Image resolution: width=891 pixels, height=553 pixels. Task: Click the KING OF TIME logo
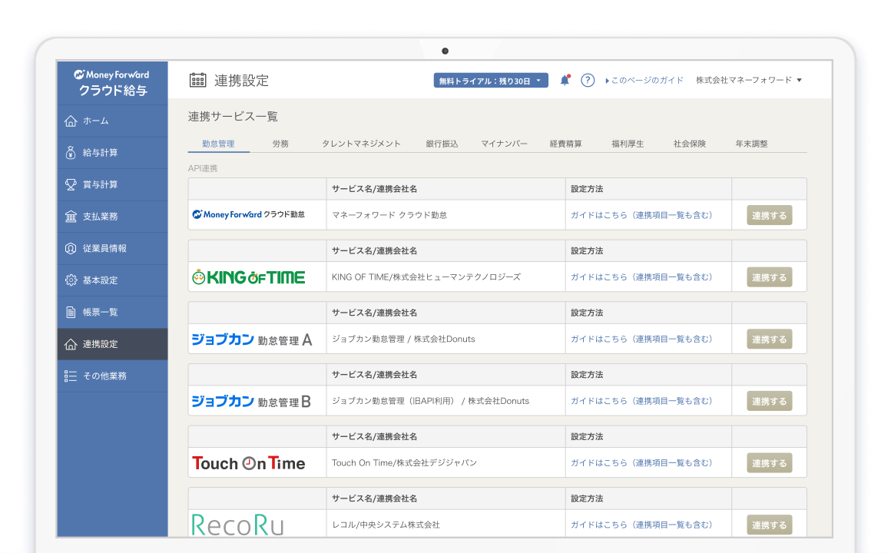pos(248,276)
